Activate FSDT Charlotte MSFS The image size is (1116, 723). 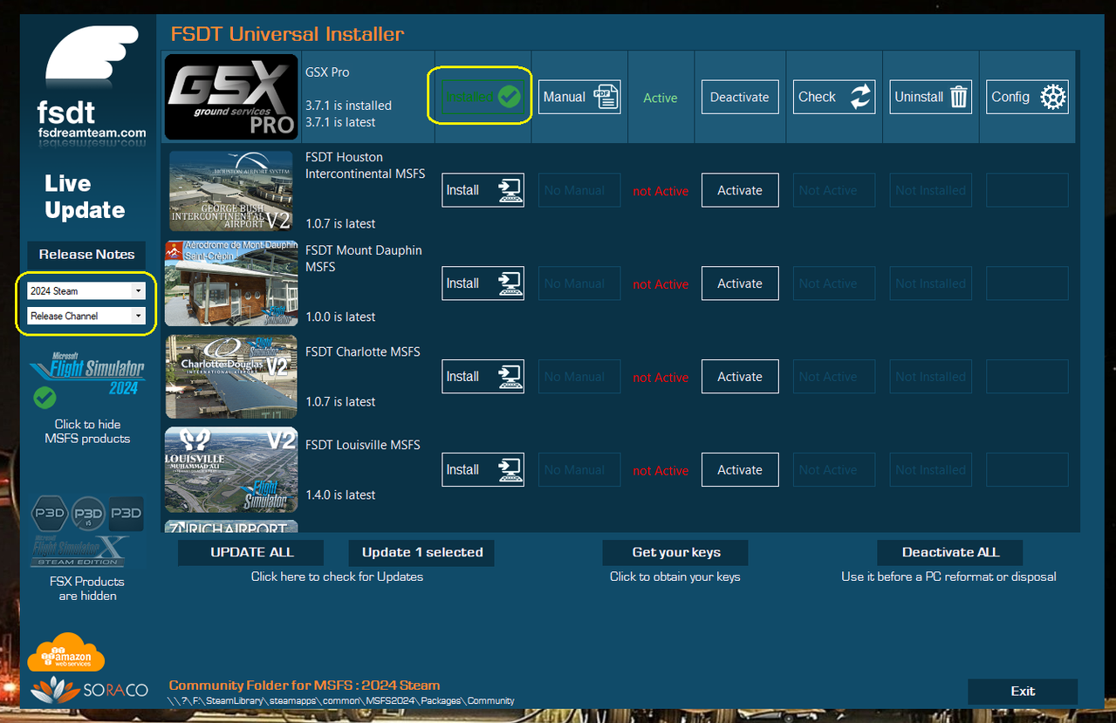coord(740,377)
